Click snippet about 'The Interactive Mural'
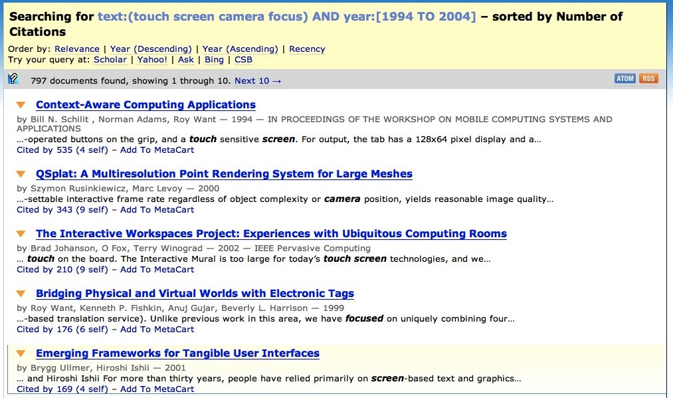Screen dimensions: 673x398 [x=254, y=259]
